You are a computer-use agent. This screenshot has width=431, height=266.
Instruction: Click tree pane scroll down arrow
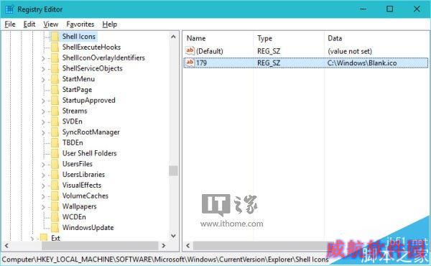pyautogui.click(x=173, y=236)
